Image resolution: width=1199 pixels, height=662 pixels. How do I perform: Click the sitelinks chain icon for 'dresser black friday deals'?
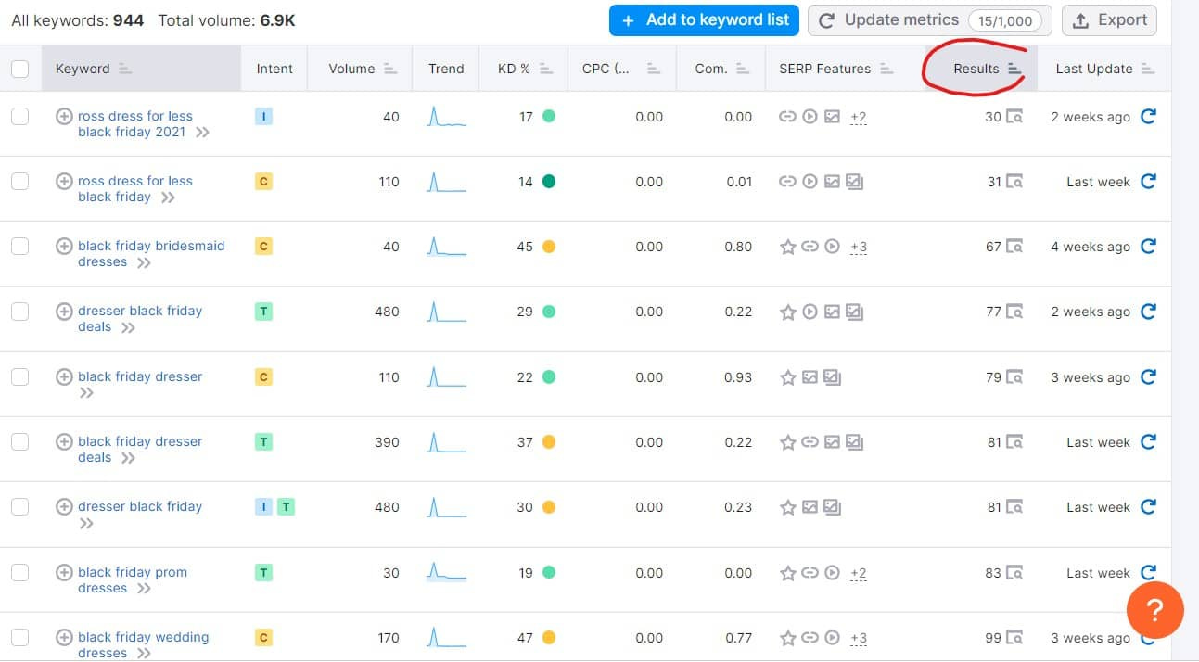pos(810,312)
